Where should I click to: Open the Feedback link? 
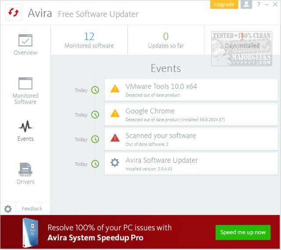click(32, 209)
